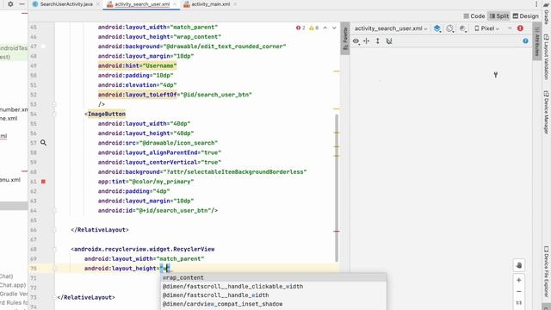Open the activity_main.xml tab
The image size is (551, 310).
[210, 4]
